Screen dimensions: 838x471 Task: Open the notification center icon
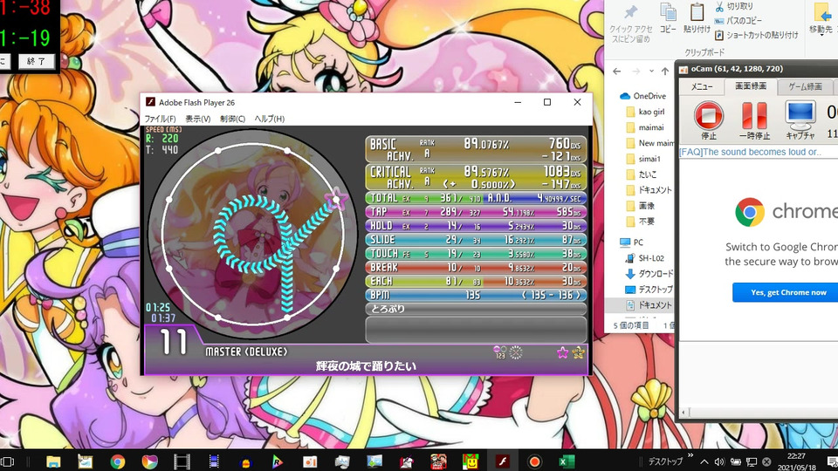832,461
